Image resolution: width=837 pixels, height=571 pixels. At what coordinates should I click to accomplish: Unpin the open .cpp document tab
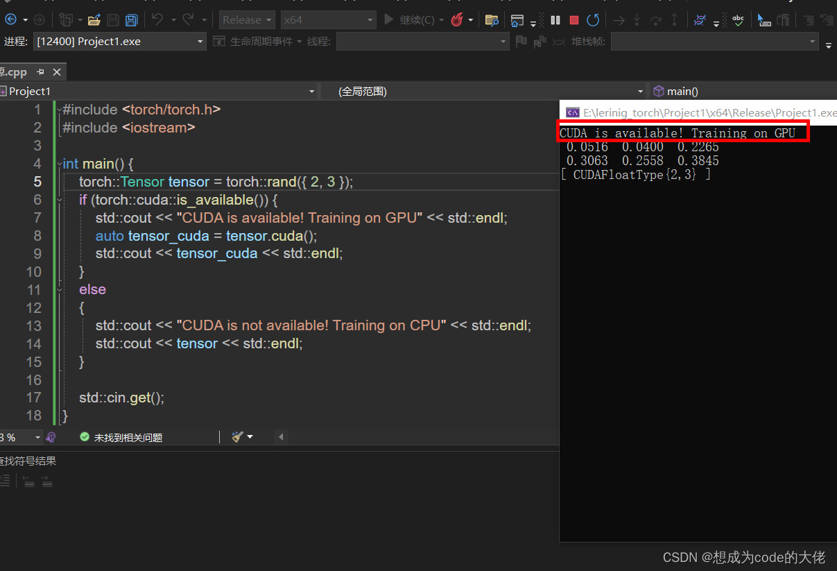pyautogui.click(x=40, y=71)
